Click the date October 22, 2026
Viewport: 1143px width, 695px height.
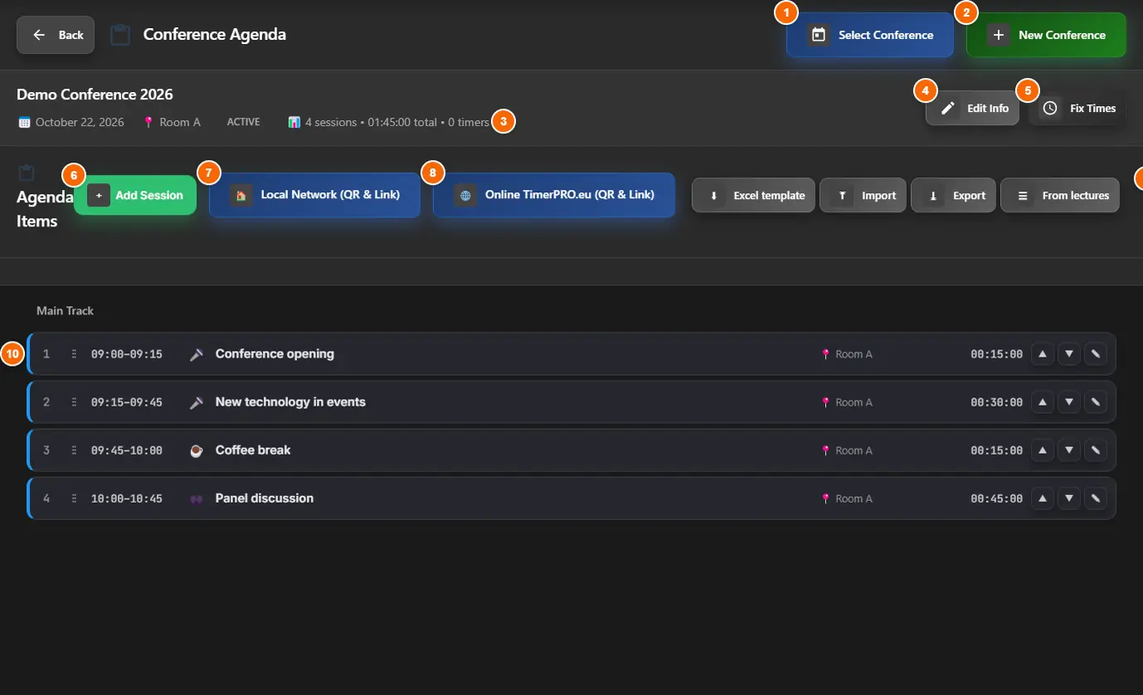(80, 122)
